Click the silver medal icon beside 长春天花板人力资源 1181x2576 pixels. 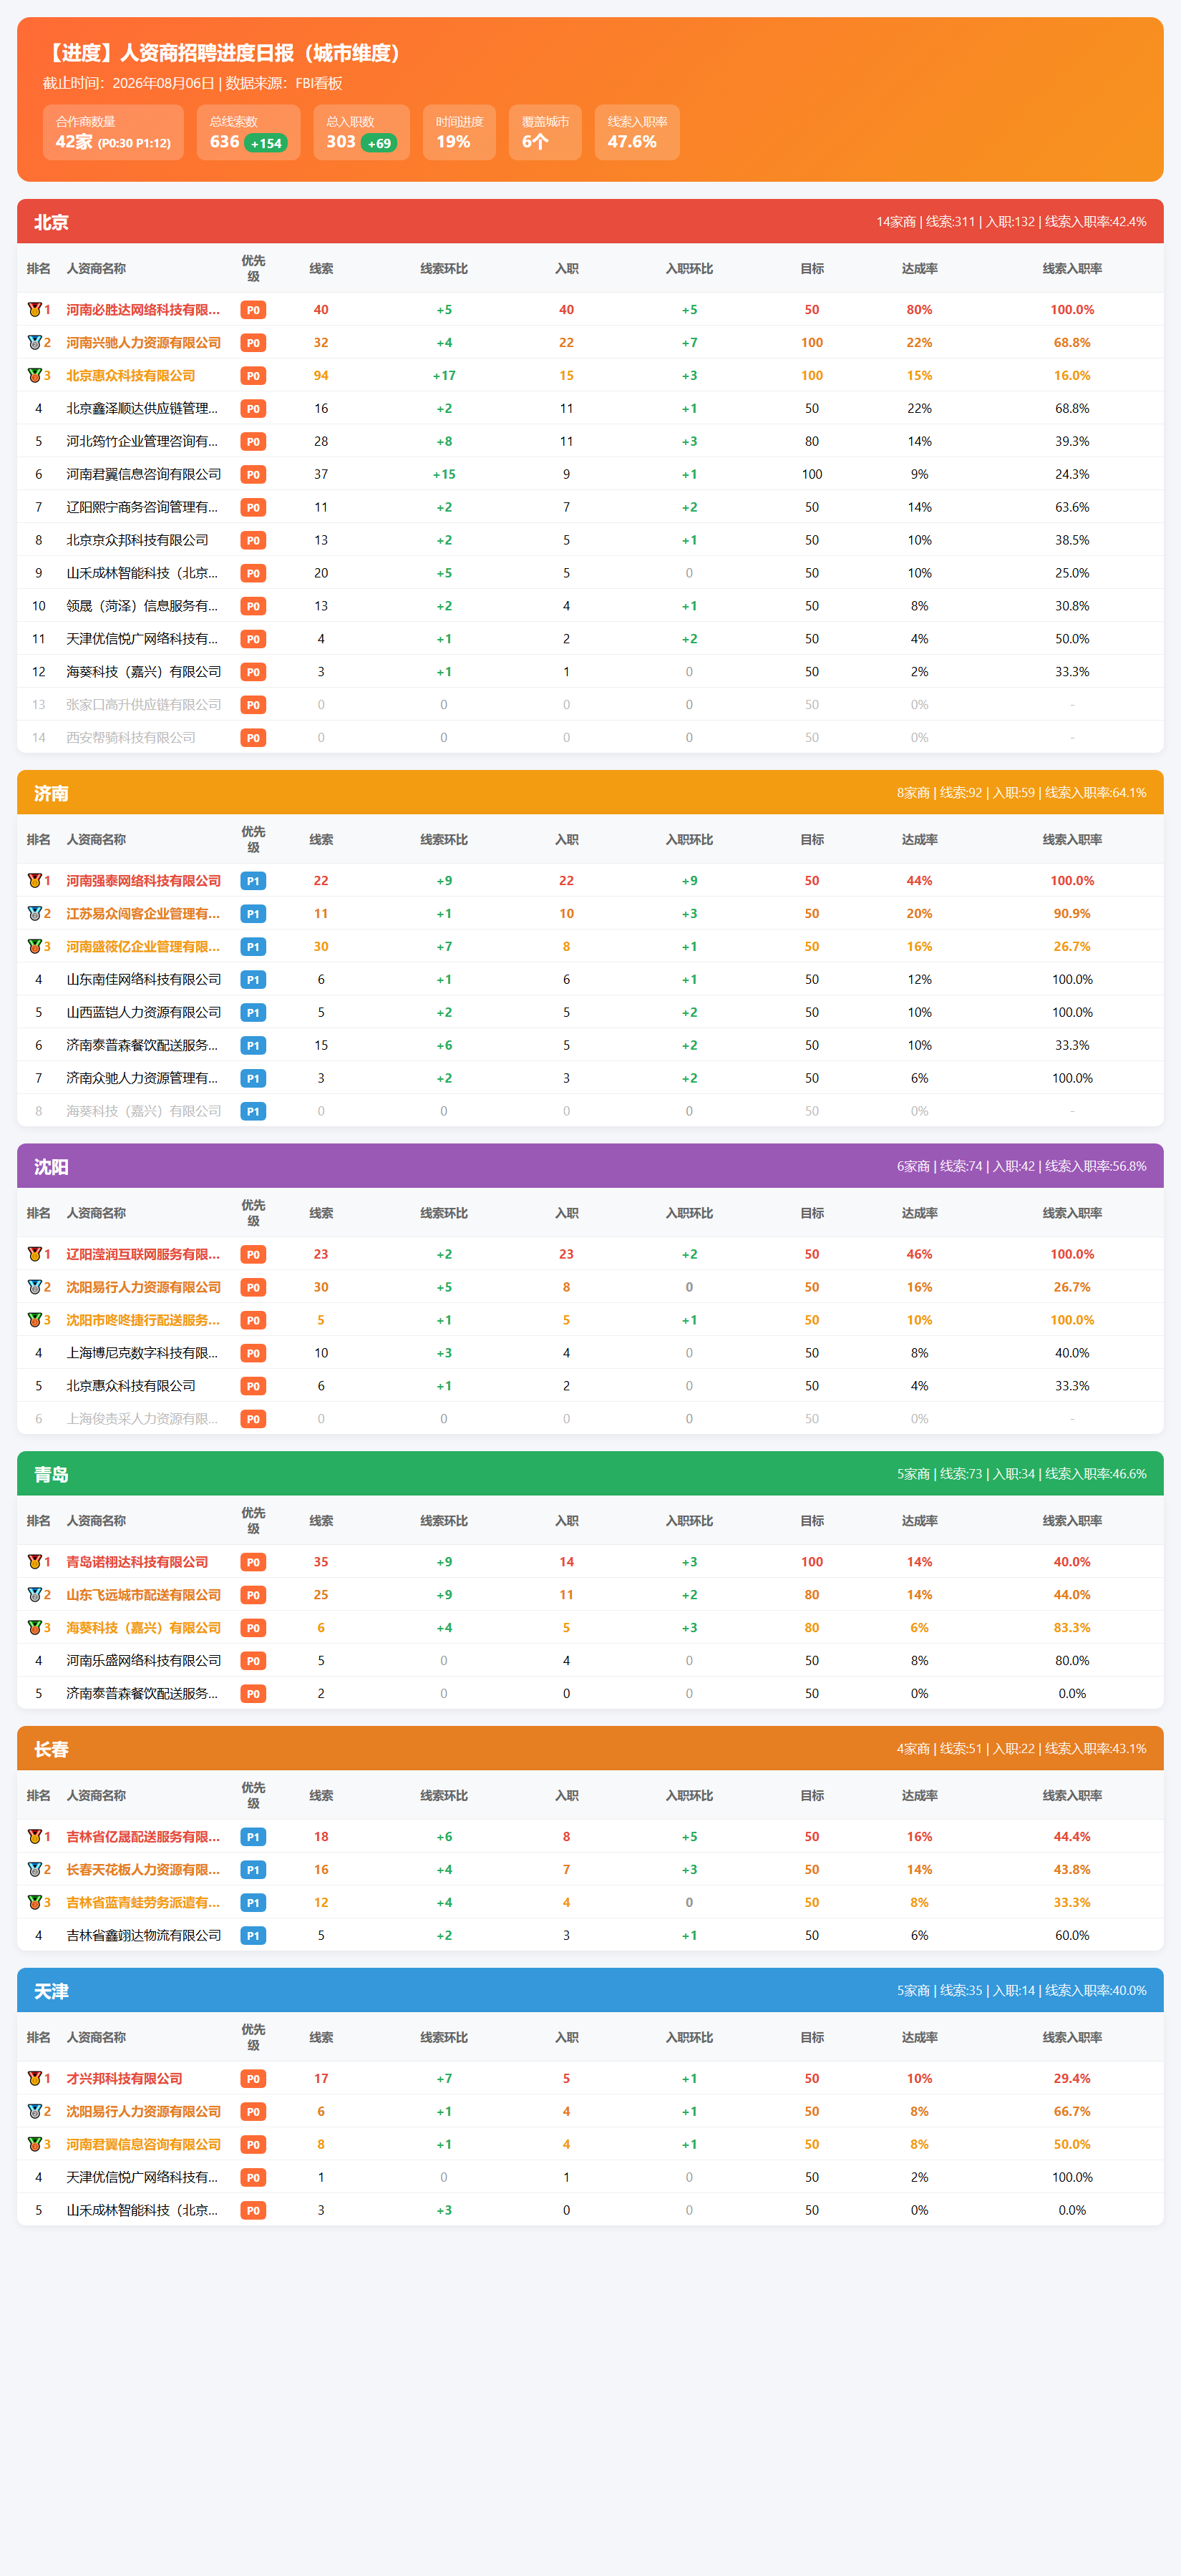[35, 1870]
